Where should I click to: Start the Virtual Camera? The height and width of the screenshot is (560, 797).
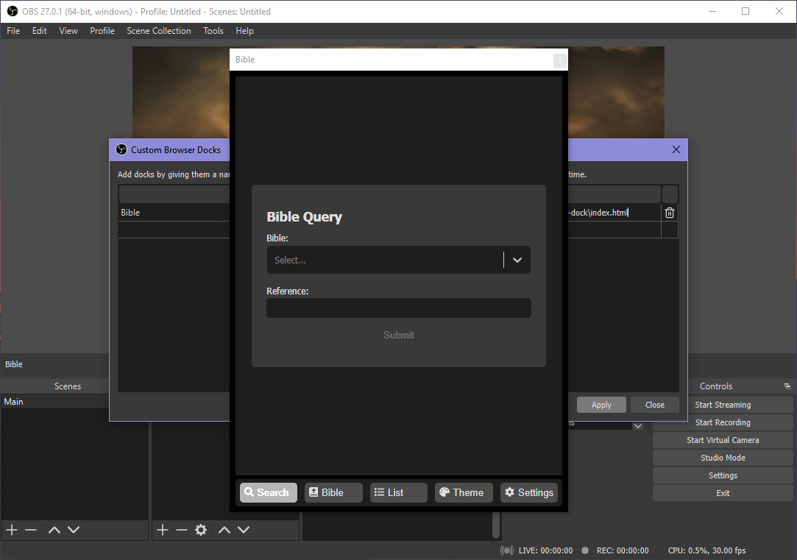click(722, 439)
